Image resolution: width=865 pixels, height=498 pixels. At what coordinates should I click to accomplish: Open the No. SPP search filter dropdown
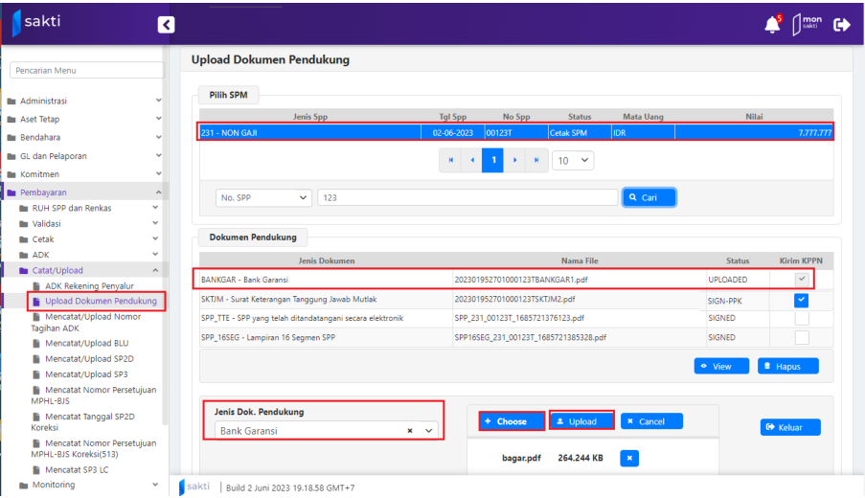tap(263, 197)
